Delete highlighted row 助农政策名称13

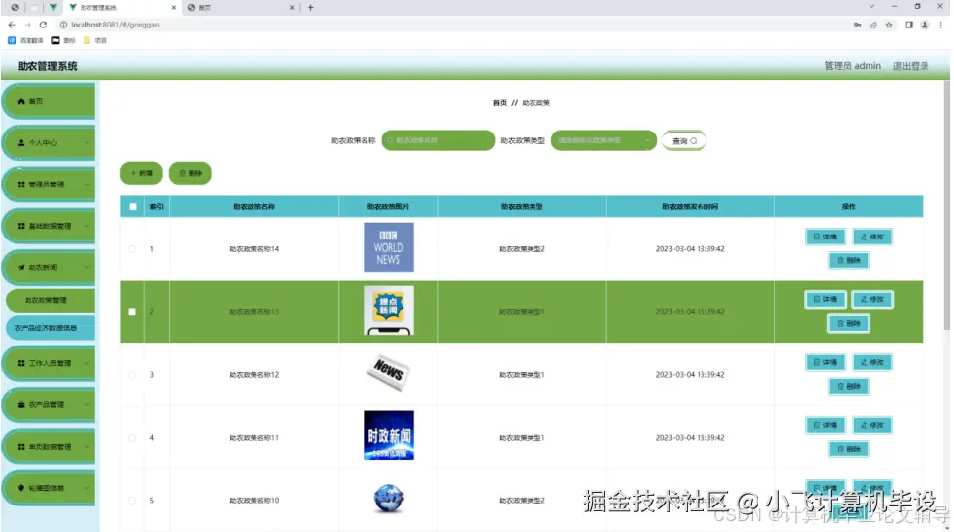[x=849, y=324]
